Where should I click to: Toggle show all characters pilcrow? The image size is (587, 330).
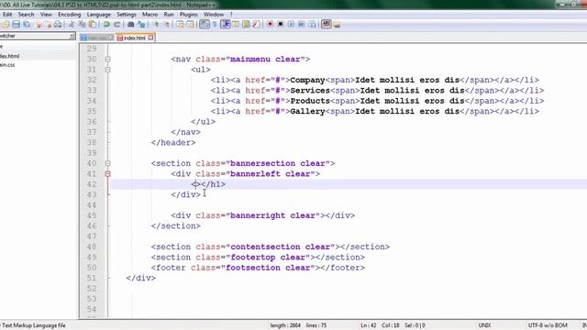(x=215, y=25)
